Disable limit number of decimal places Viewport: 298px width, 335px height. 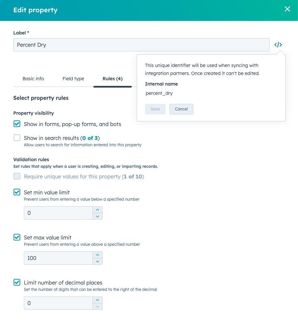tap(17, 282)
